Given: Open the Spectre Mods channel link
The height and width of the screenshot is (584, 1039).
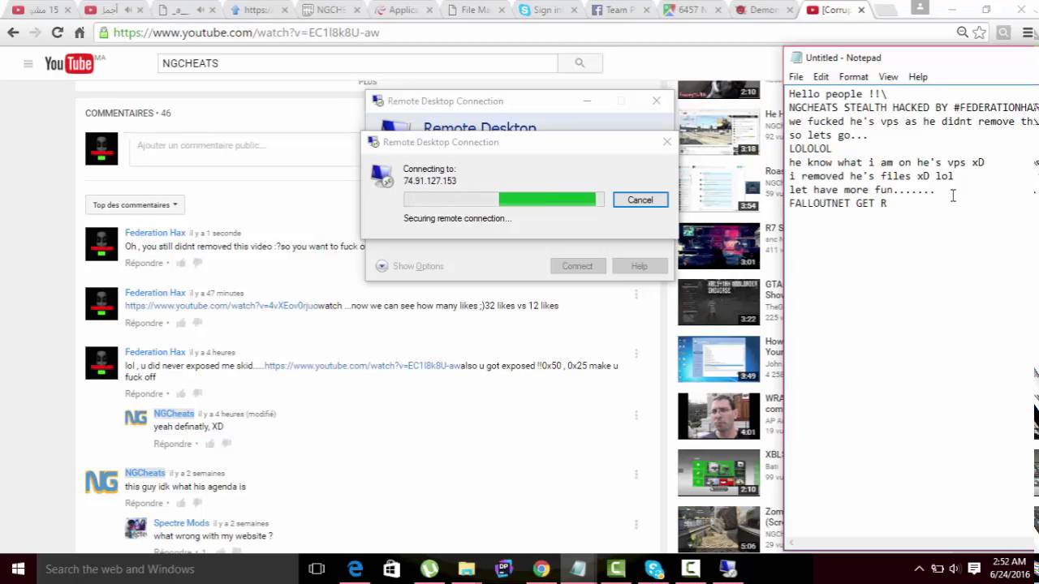Looking at the screenshot, I should pos(181,523).
